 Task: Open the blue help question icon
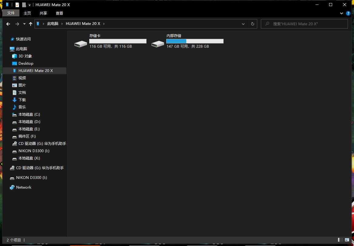pyautogui.click(x=348, y=13)
